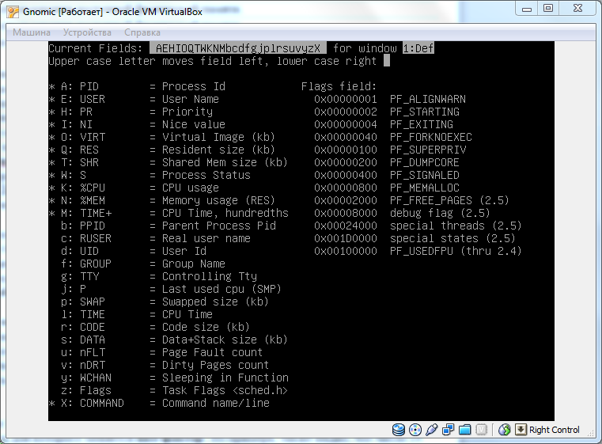This screenshot has width=602, height=444.
Task: Click the 's: DATA' field row
Action: coord(175,340)
